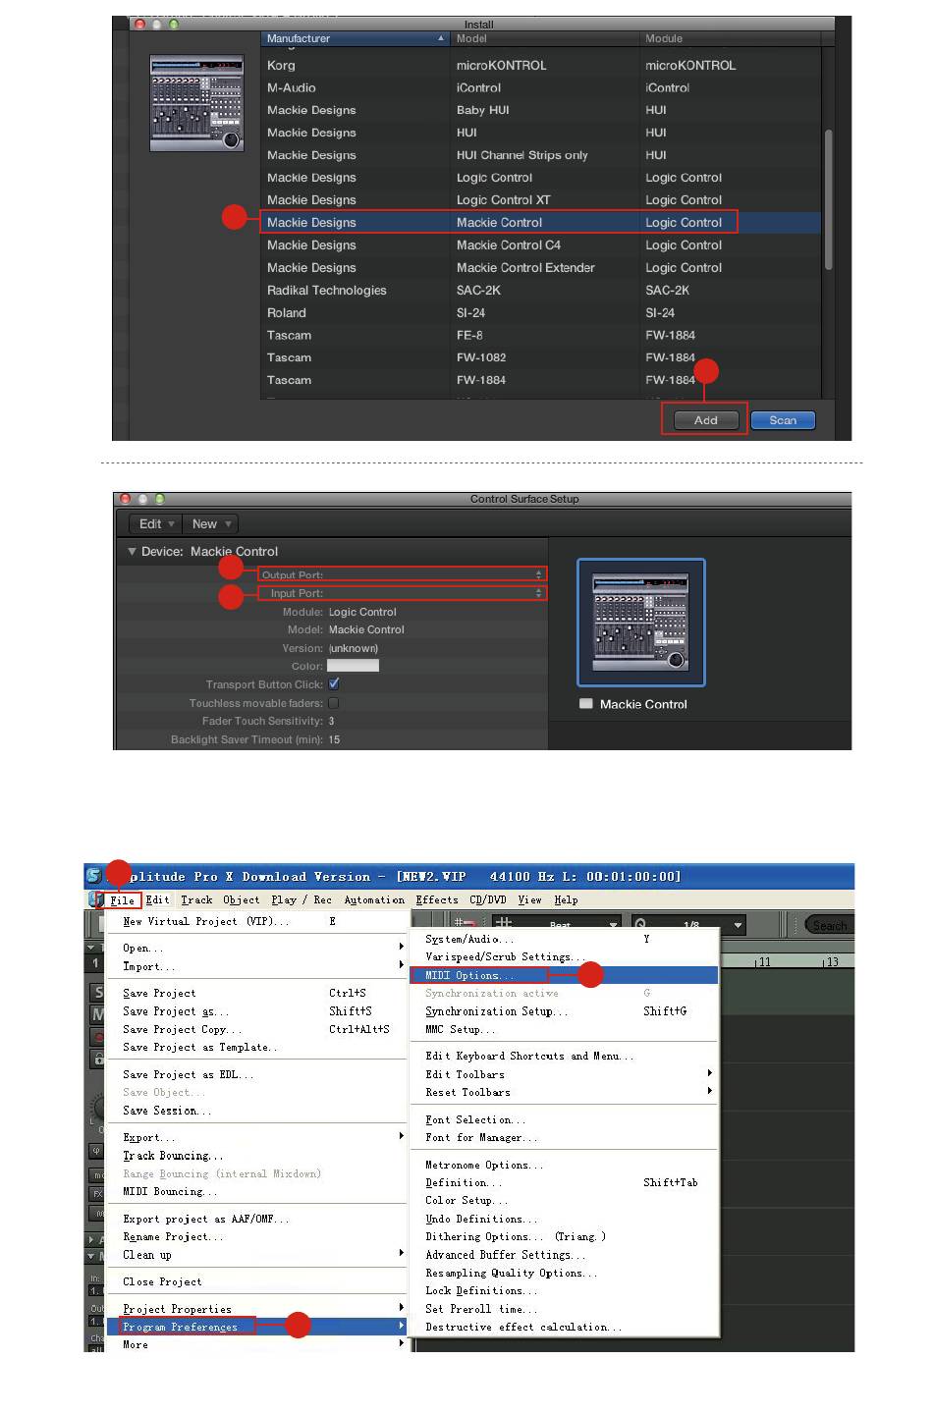Select the Logic Control XT row
Viewport: 933px width, 1414px height.
pyautogui.click(x=540, y=200)
